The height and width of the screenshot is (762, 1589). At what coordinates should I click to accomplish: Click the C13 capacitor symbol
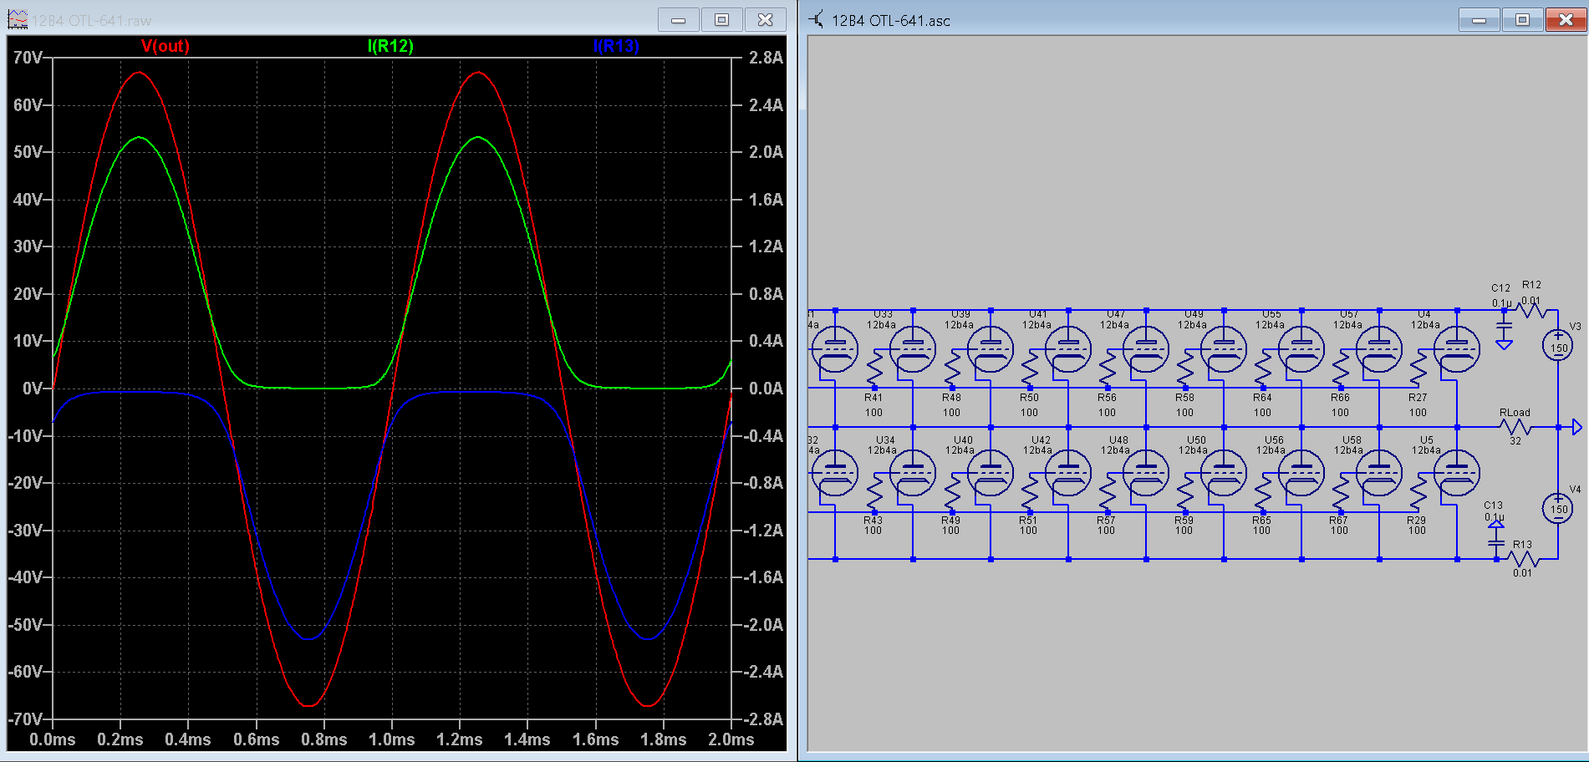1496,545
